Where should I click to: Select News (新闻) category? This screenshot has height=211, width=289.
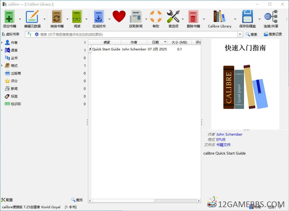tap(14, 89)
